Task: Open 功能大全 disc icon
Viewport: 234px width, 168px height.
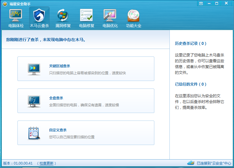Action: point(133,15)
